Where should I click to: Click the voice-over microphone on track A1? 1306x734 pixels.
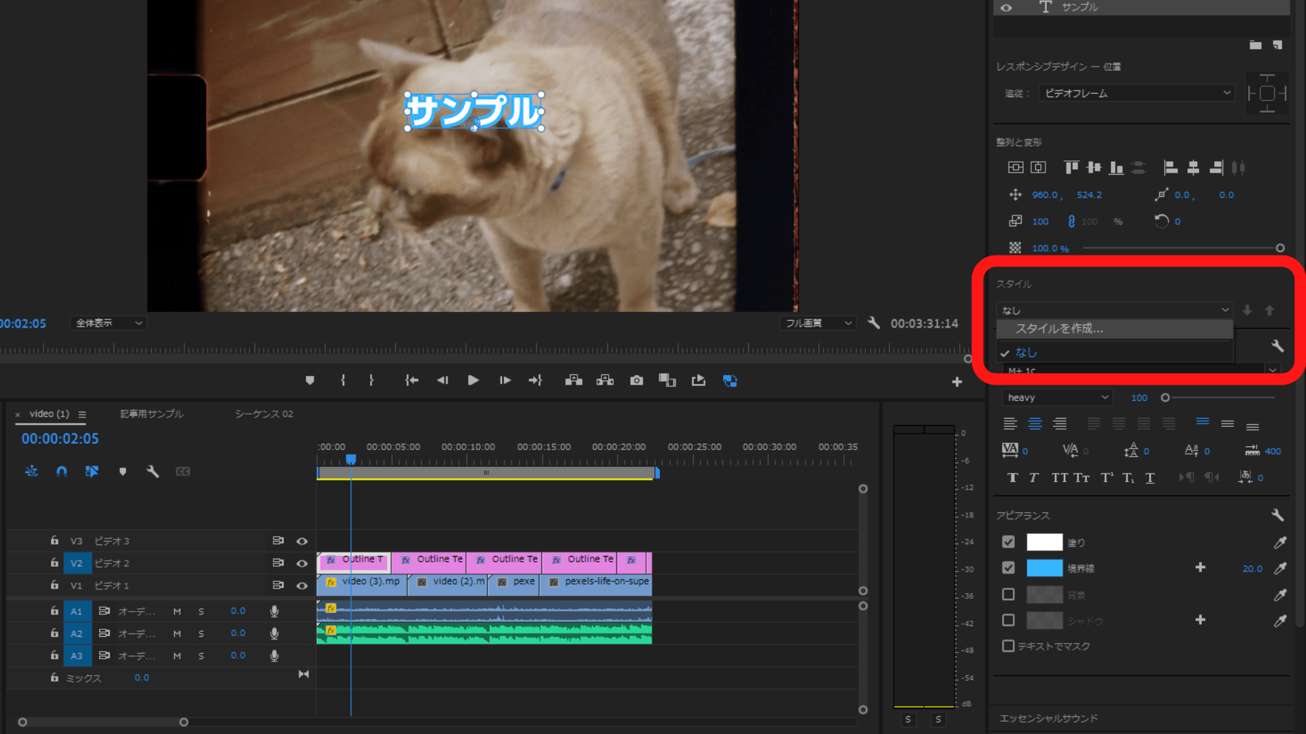(x=274, y=611)
